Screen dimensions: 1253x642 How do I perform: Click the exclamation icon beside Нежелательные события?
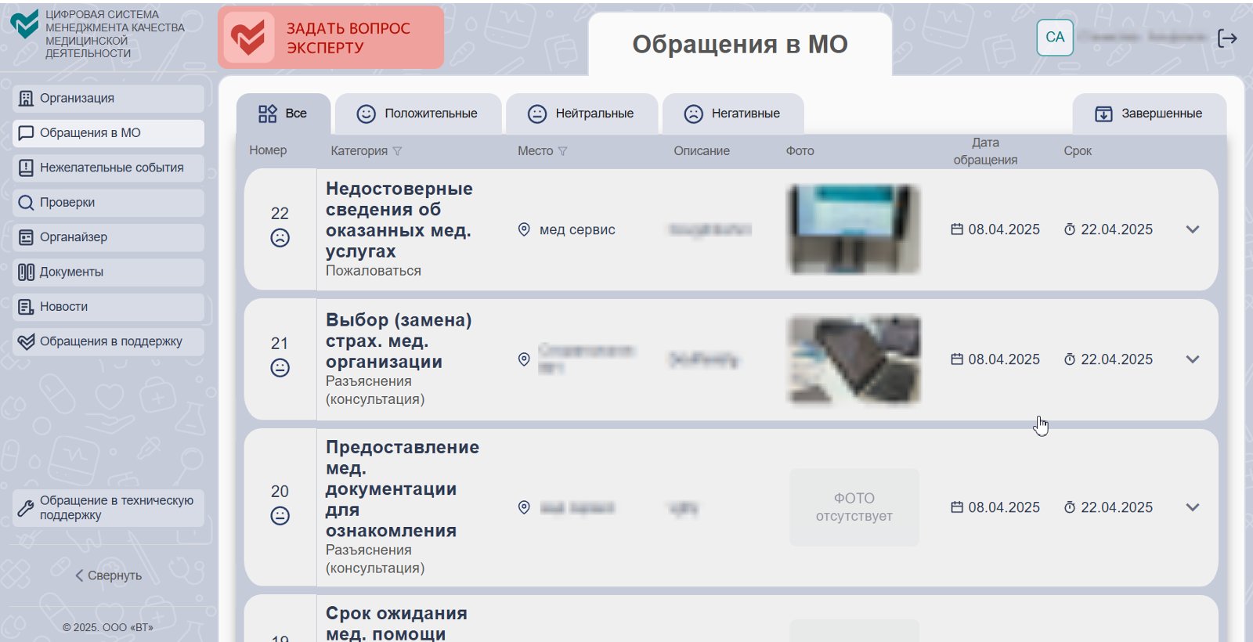(x=26, y=168)
